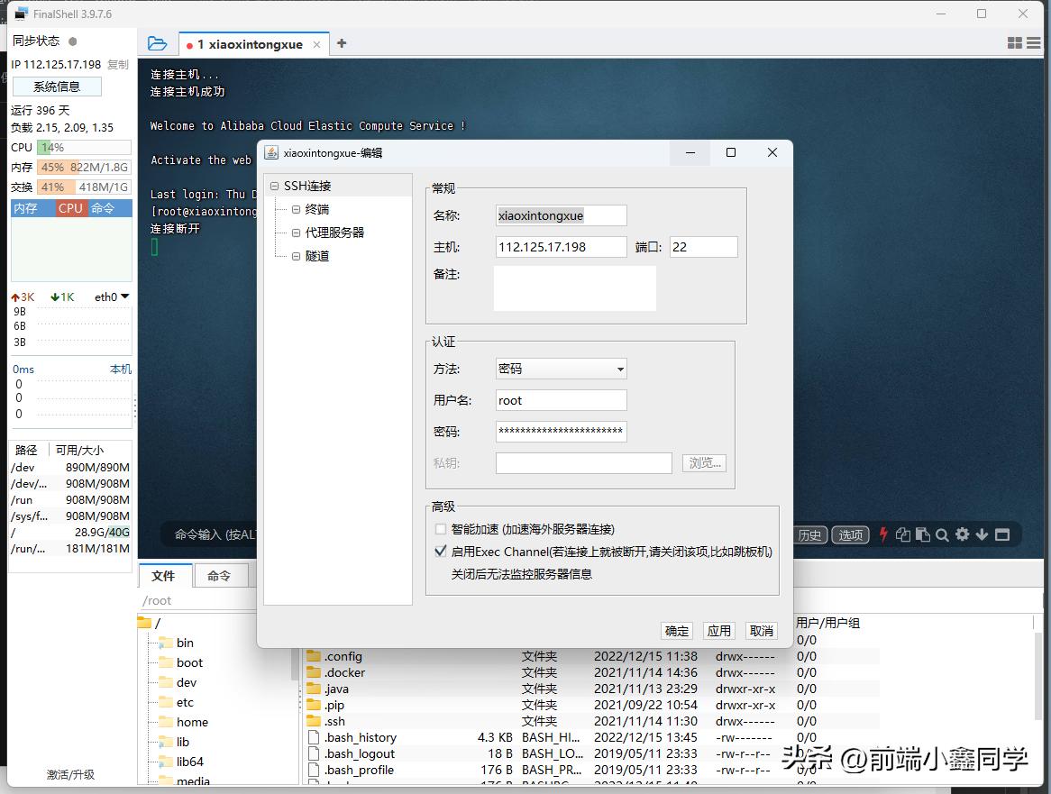Click the new connection folder icon
The height and width of the screenshot is (794, 1051).
click(158, 42)
